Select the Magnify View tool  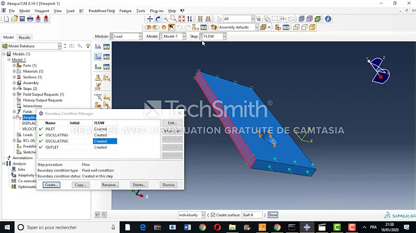coord(166,19)
